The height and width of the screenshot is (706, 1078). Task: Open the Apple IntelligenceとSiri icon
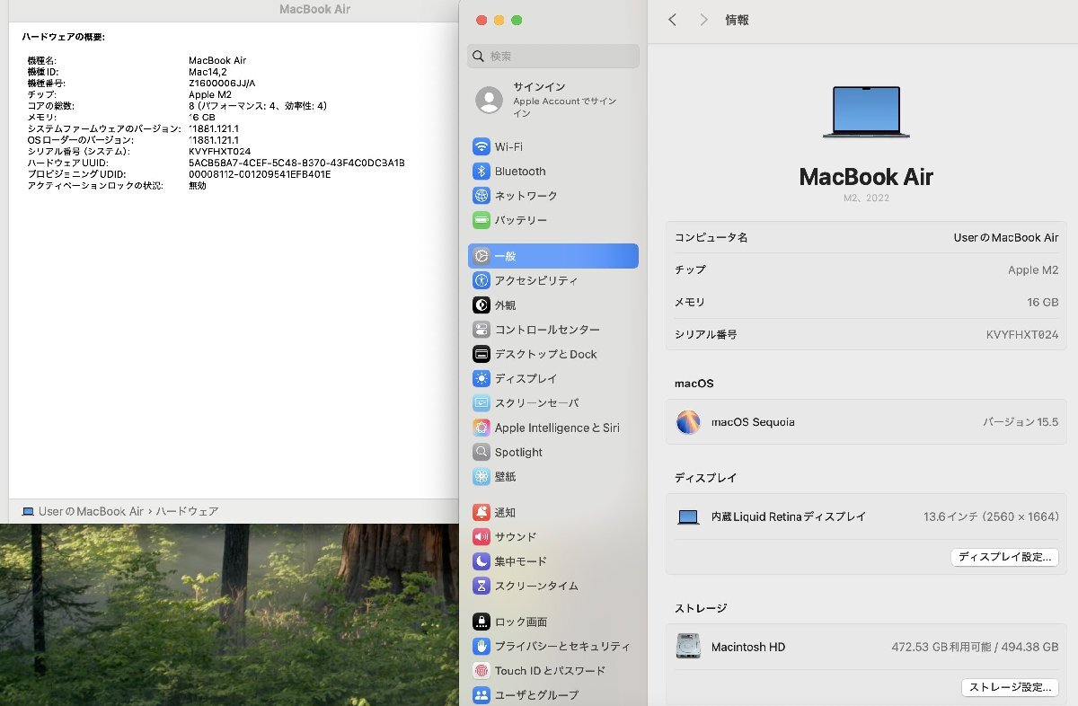(x=482, y=428)
